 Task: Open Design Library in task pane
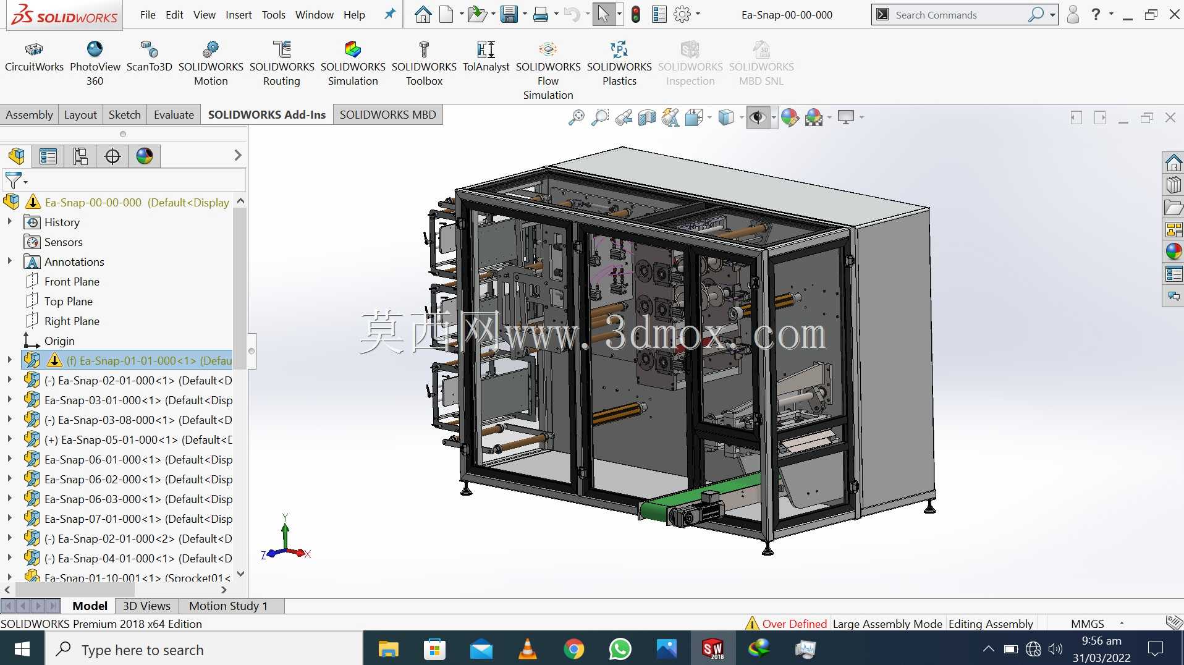1173,185
